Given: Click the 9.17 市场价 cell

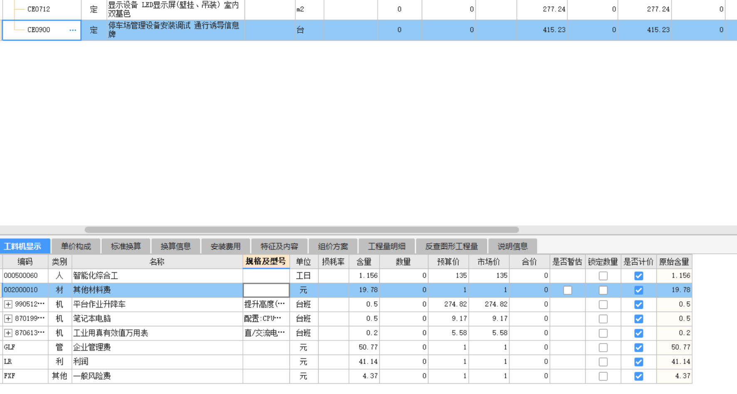Looking at the screenshot, I should click(x=489, y=319).
